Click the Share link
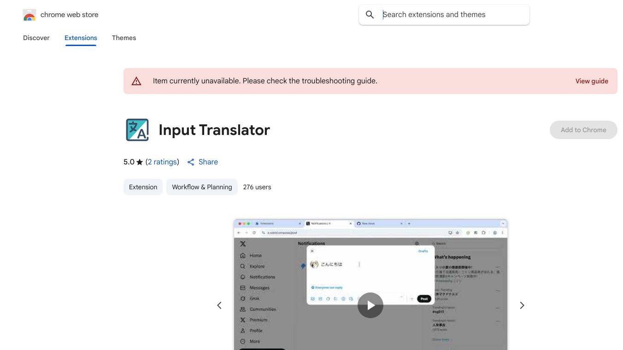Viewport: 623px width, 350px height. click(x=208, y=162)
